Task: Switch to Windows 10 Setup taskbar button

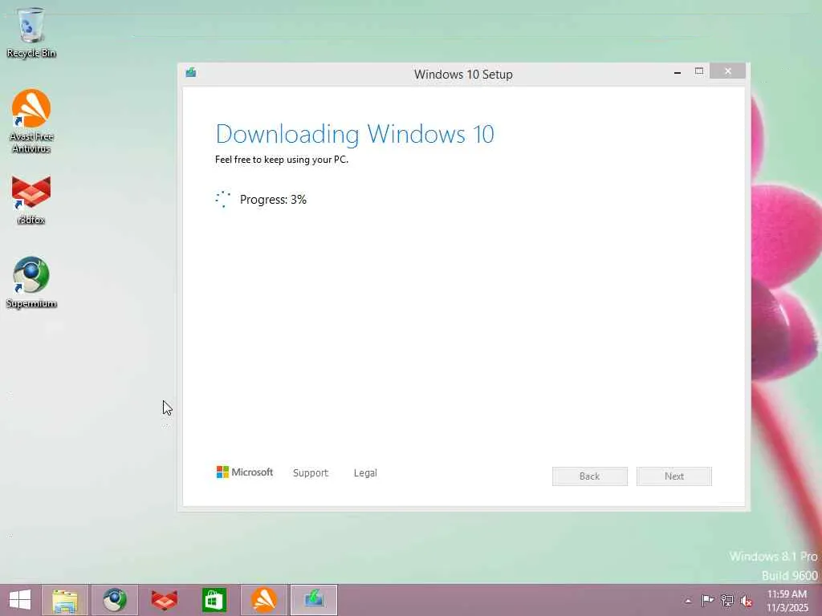Action: point(314,600)
